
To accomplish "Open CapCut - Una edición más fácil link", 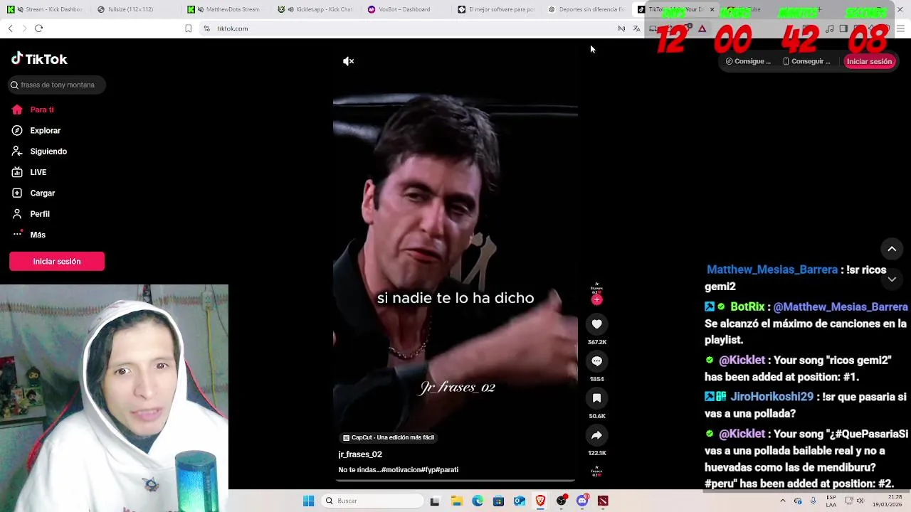I will [389, 437].
